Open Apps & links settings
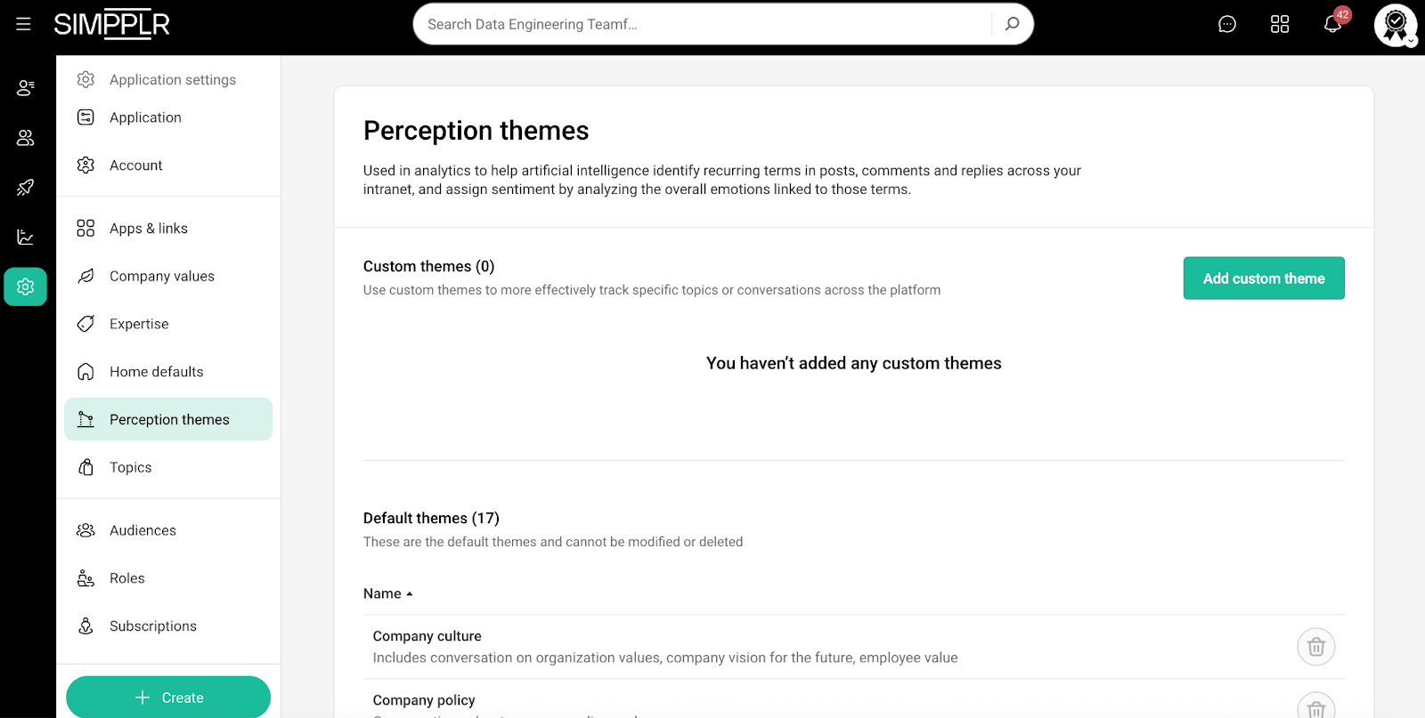The width and height of the screenshot is (1425, 718). [x=148, y=229]
